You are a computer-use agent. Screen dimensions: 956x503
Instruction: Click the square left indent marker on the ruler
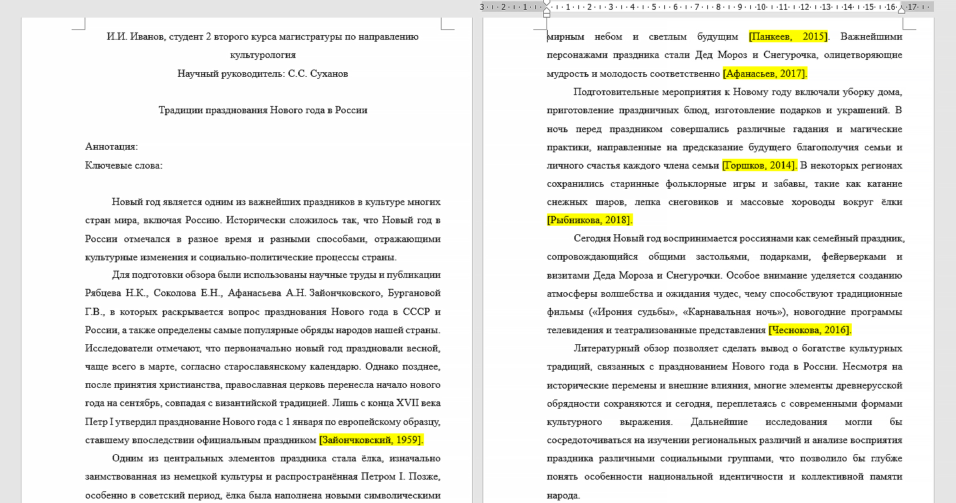click(546, 15)
